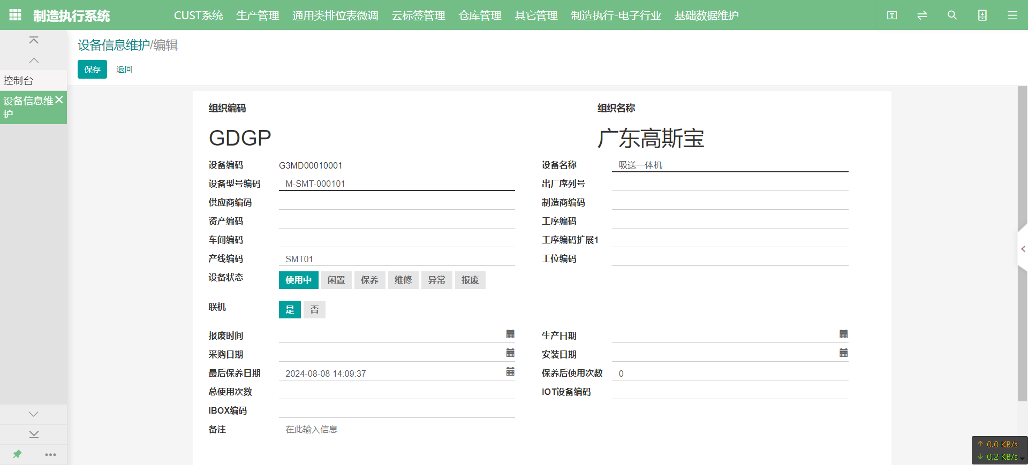
Task: Move sidebar tab list up one step
Action: pos(34,60)
